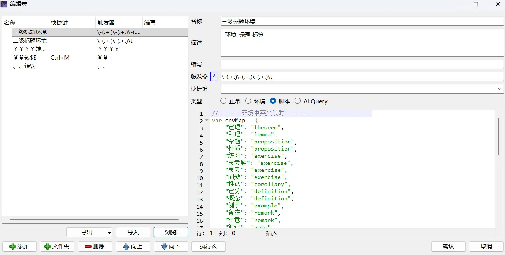Viewport: 505px width, 255px height.
Task: Open the 导出 dropdown arrow
Action: tap(109, 233)
